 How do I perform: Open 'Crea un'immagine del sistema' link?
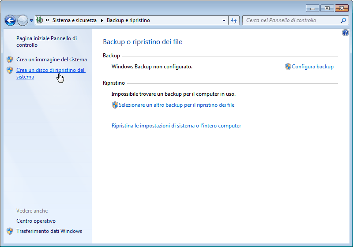[52, 60]
